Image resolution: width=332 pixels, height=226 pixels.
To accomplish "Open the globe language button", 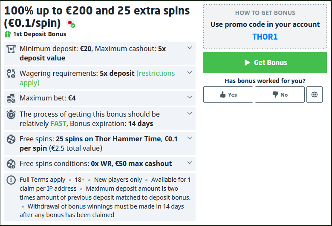I will [x=315, y=94].
